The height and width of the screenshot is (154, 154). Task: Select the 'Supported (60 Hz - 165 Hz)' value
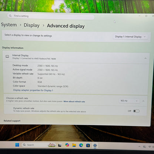click(x=51, y=74)
